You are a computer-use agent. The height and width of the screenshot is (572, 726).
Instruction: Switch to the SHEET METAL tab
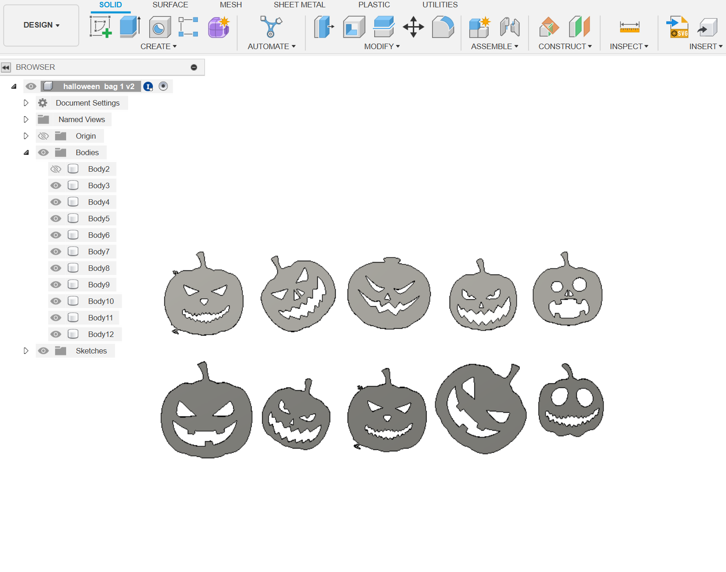tap(299, 5)
